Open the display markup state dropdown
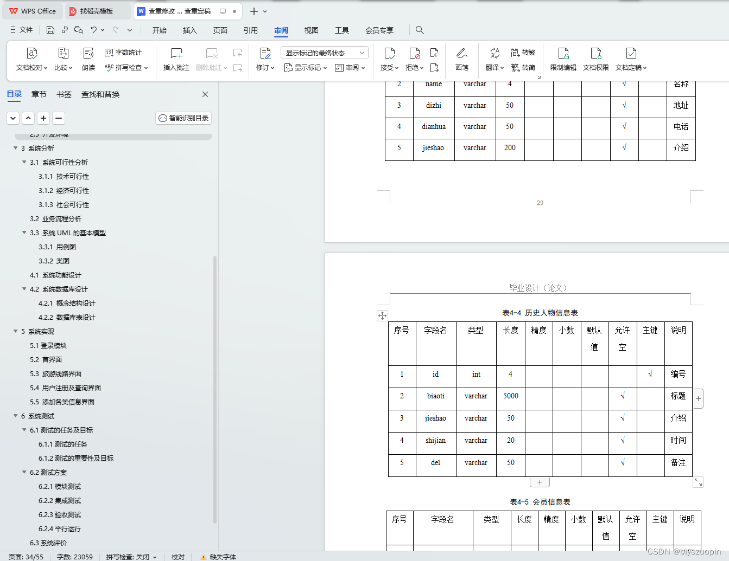 click(325, 53)
